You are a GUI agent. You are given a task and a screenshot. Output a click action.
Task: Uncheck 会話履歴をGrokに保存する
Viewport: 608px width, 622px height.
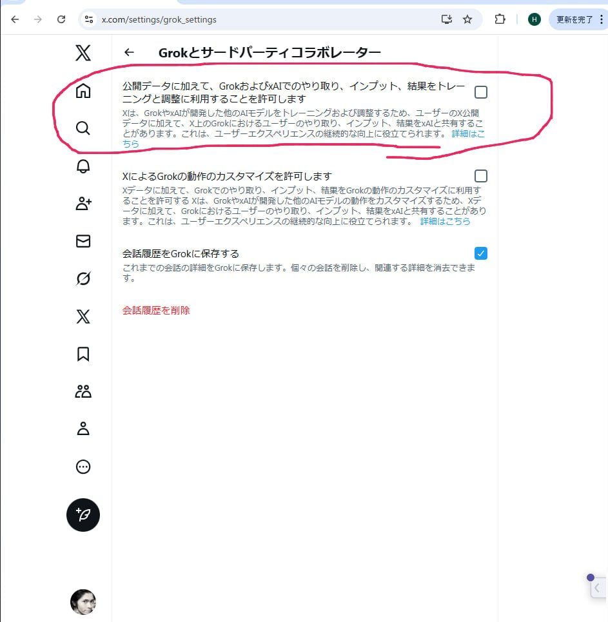click(x=480, y=253)
